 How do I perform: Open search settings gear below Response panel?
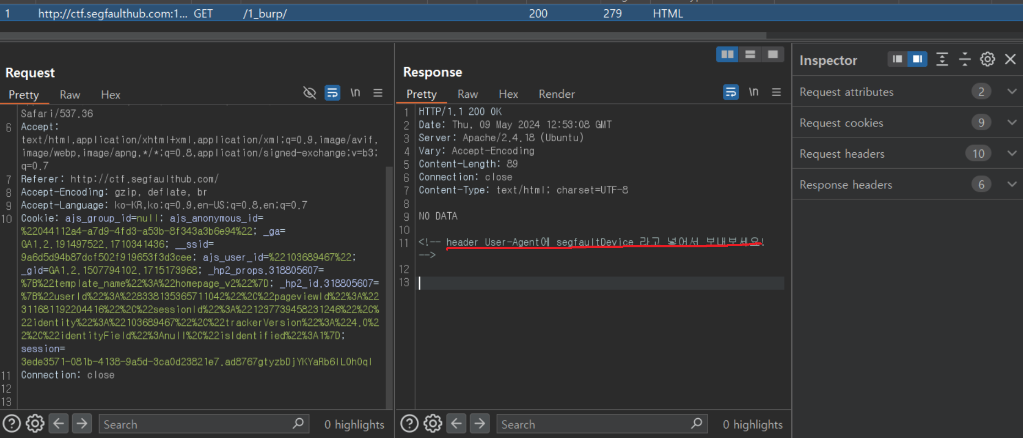pyautogui.click(x=433, y=424)
